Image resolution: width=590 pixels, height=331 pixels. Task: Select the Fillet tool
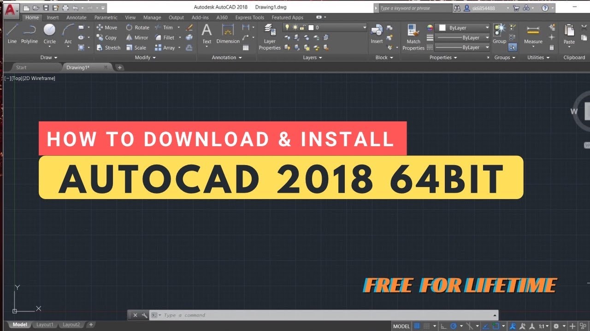tap(165, 38)
